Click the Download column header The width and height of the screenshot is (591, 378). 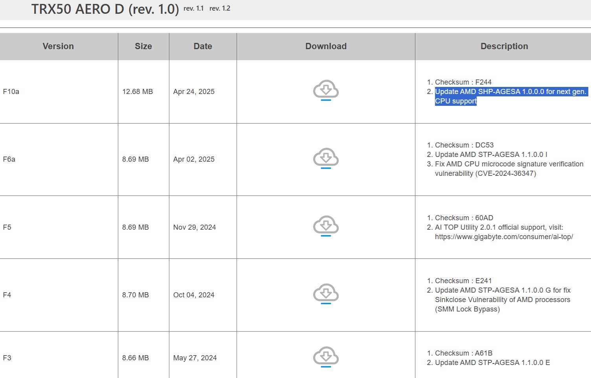(x=326, y=46)
